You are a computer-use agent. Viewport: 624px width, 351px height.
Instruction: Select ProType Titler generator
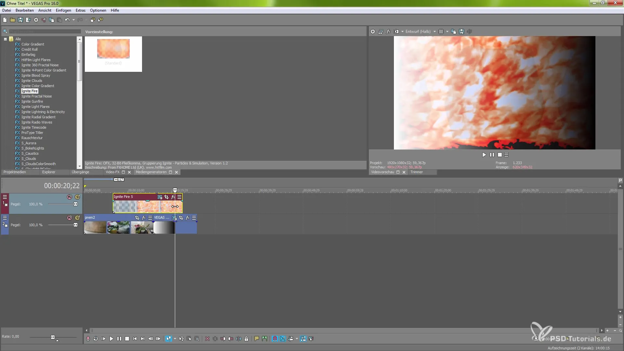pyautogui.click(x=32, y=133)
